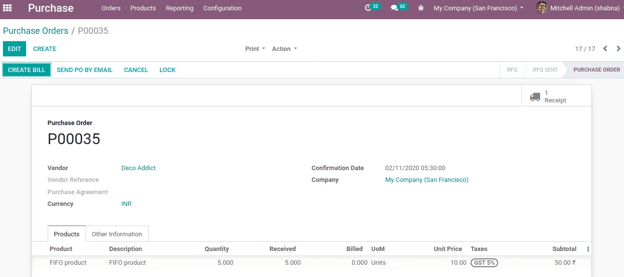Click the Unit Price column header
The image size is (624, 277).
[x=448, y=249]
